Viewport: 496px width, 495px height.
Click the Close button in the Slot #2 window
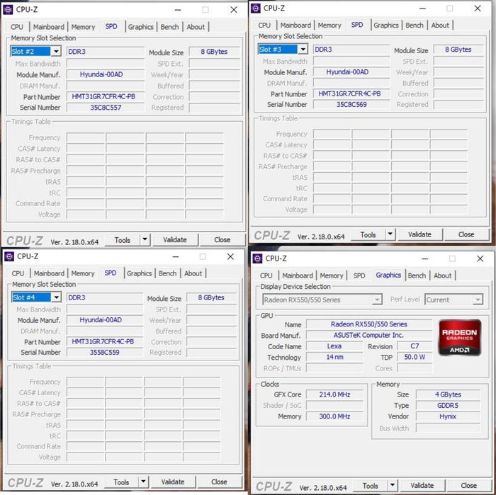pos(222,240)
